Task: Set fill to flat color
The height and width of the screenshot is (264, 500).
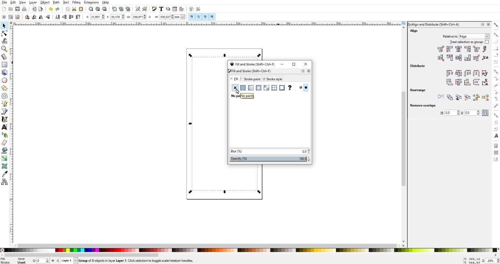Action: (x=243, y=88)
